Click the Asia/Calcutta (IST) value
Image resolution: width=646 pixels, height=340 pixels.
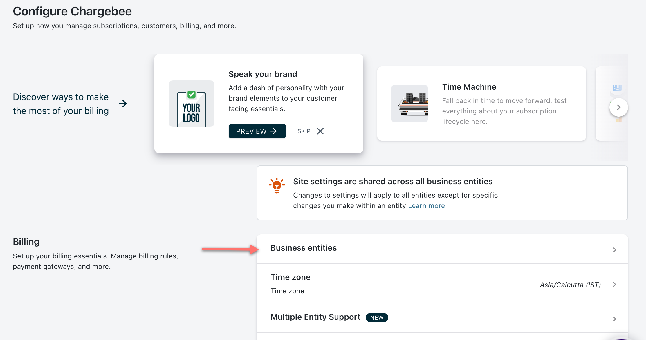570,285
